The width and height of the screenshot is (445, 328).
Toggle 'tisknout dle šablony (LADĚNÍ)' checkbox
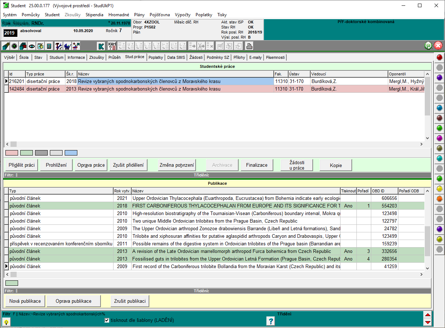(x=107, y=320)
